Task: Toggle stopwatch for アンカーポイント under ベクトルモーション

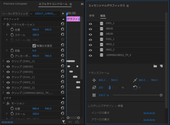Action: point(12,56)
